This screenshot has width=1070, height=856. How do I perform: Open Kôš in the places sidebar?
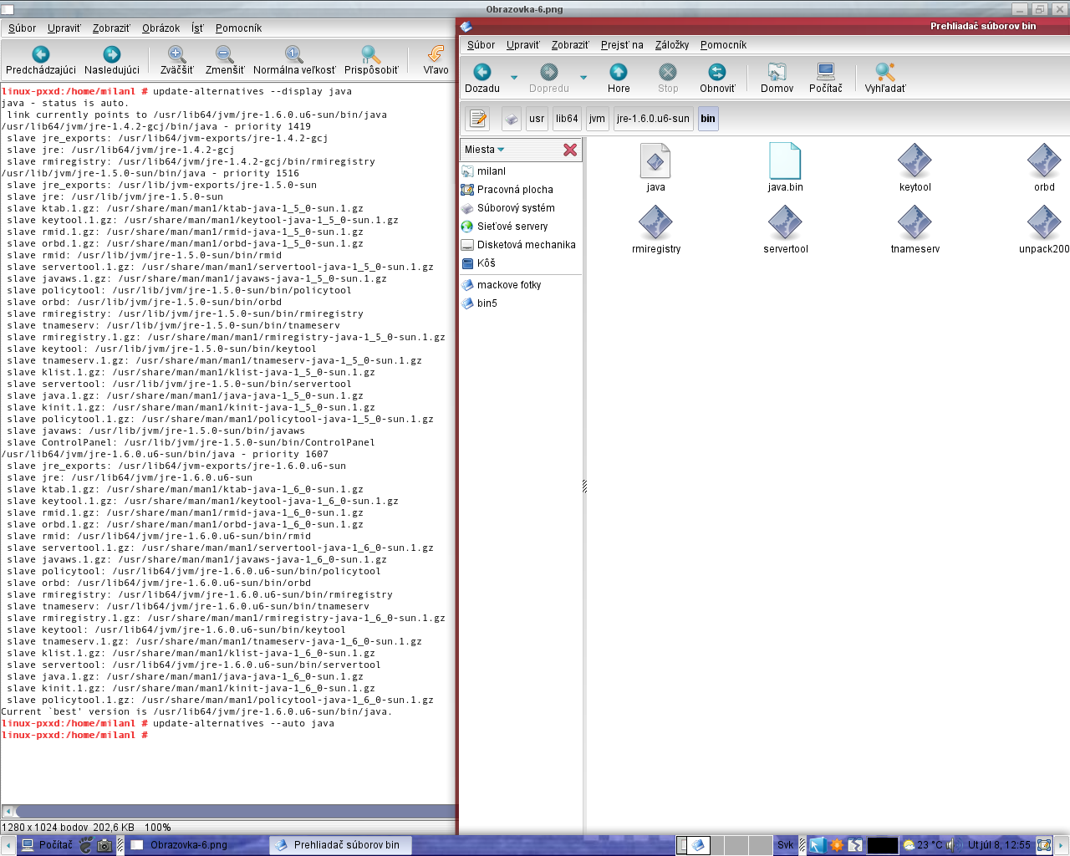[x=487, y=263]
